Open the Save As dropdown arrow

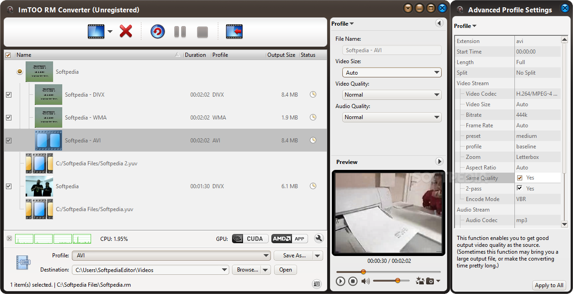coord(318,256)
